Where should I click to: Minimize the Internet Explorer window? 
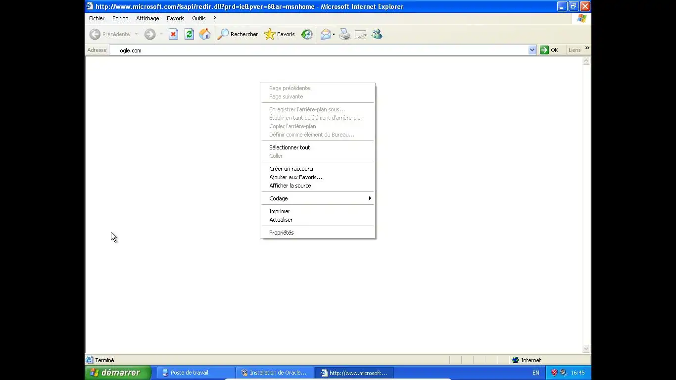562,6
